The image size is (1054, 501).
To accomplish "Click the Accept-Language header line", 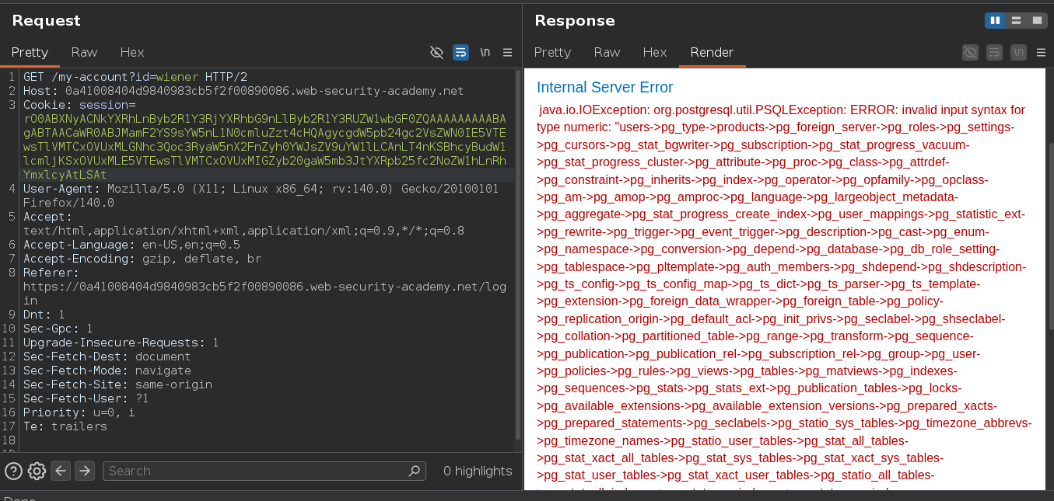I will point(131,245).
